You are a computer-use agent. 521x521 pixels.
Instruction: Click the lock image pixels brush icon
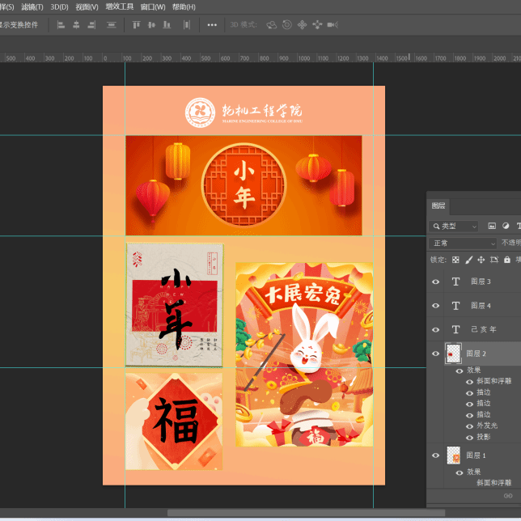coord(468,260)
